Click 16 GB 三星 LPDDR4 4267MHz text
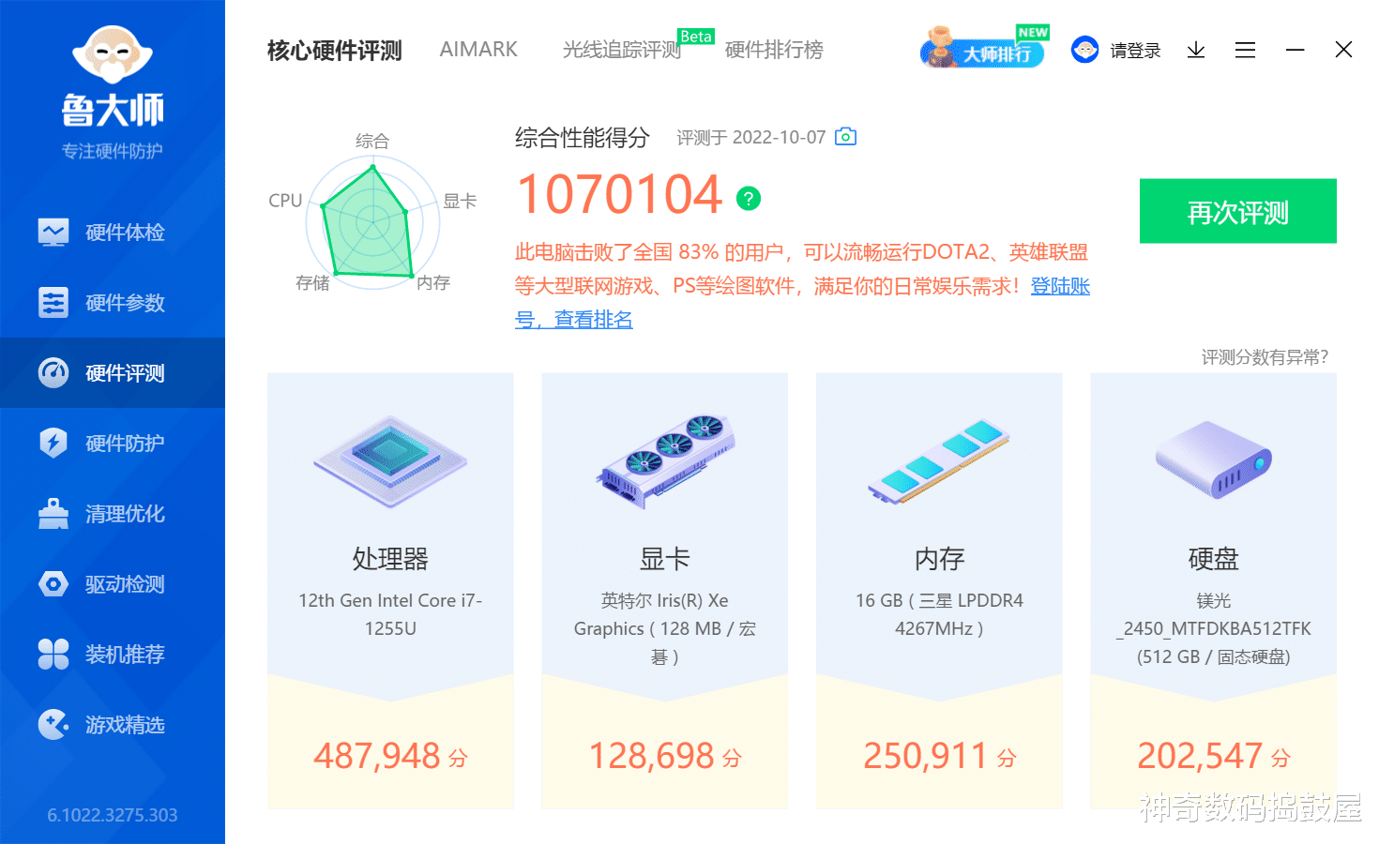Image resolution: width=1379 pixels, height=844 pixels. (939, 614)
